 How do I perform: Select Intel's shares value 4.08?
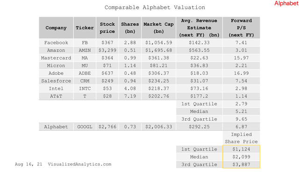tap(130, 88)
